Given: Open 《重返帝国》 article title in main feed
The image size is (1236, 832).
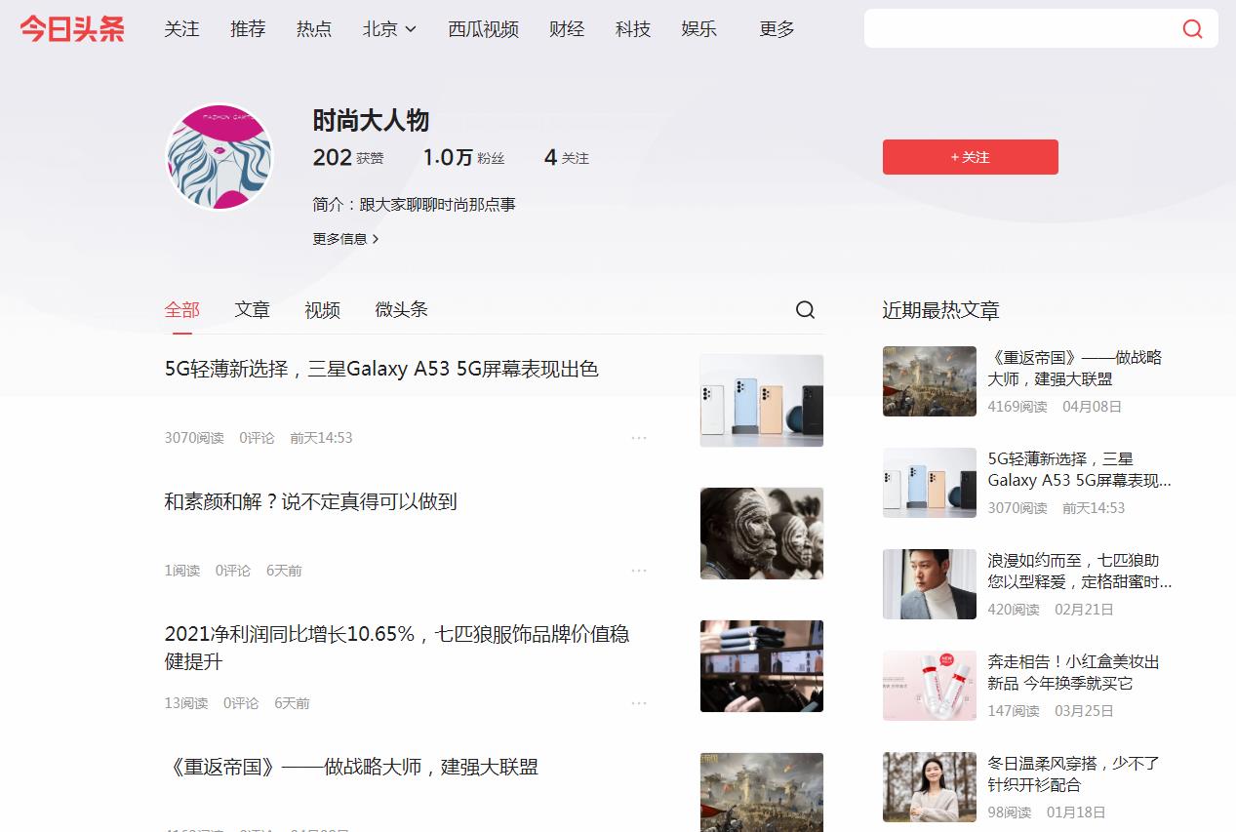Looking at the screenshot, I should [351, 767].
